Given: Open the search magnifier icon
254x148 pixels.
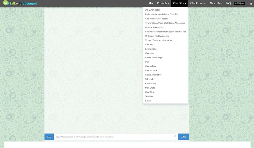Looking at the screenshot, I should [251, 4].
